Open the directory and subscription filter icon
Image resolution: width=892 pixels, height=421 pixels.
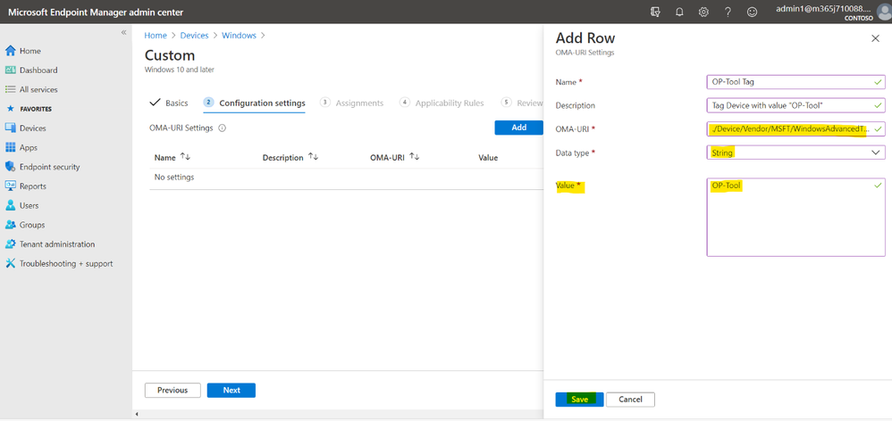[655, 12]
